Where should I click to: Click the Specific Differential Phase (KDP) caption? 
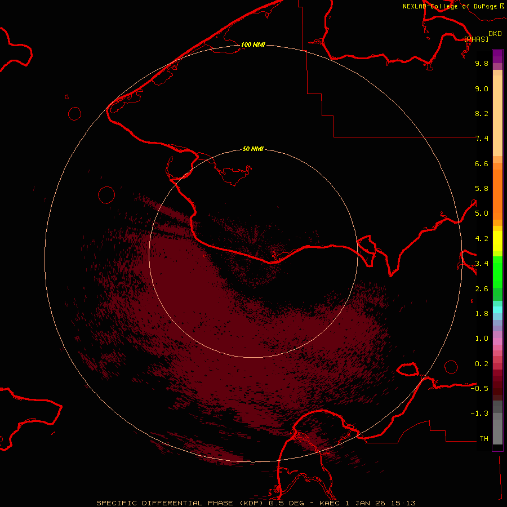pos(180,503)
